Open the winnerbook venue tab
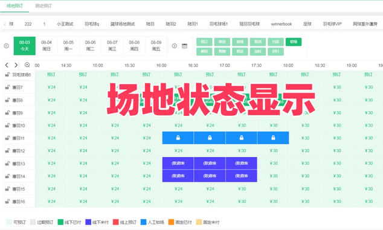 [x=282, y=24]
